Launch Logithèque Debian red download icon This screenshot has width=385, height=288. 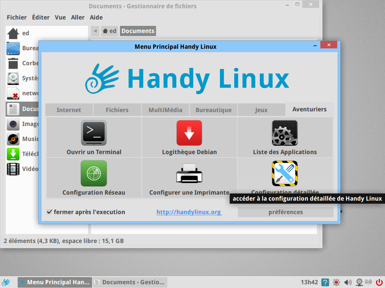coord(189,133)
